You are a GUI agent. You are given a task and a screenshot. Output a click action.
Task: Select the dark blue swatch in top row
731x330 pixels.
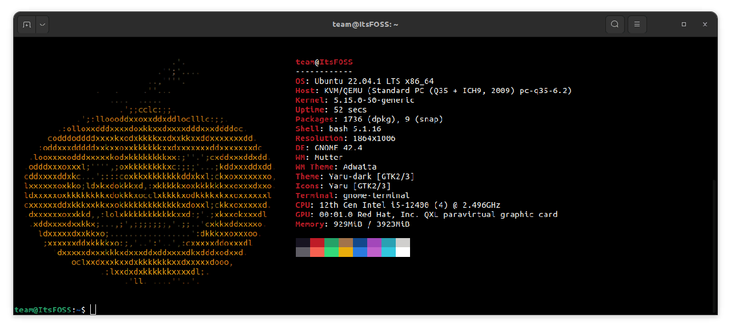[360, 243]
